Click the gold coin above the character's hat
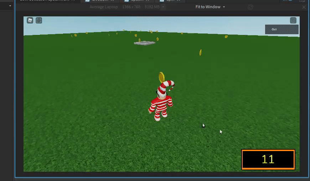310x181 pixels. click(x=162, y=77)
